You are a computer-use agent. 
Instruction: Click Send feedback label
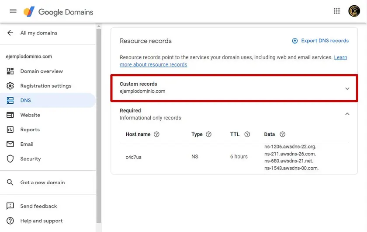38,206
